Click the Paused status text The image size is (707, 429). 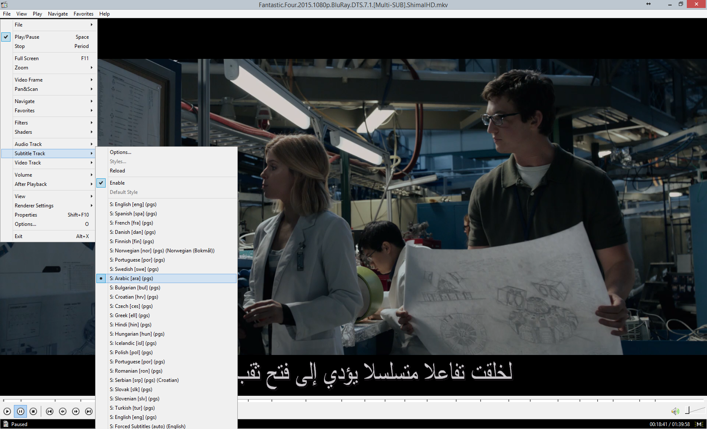click(x=19, y=424)
